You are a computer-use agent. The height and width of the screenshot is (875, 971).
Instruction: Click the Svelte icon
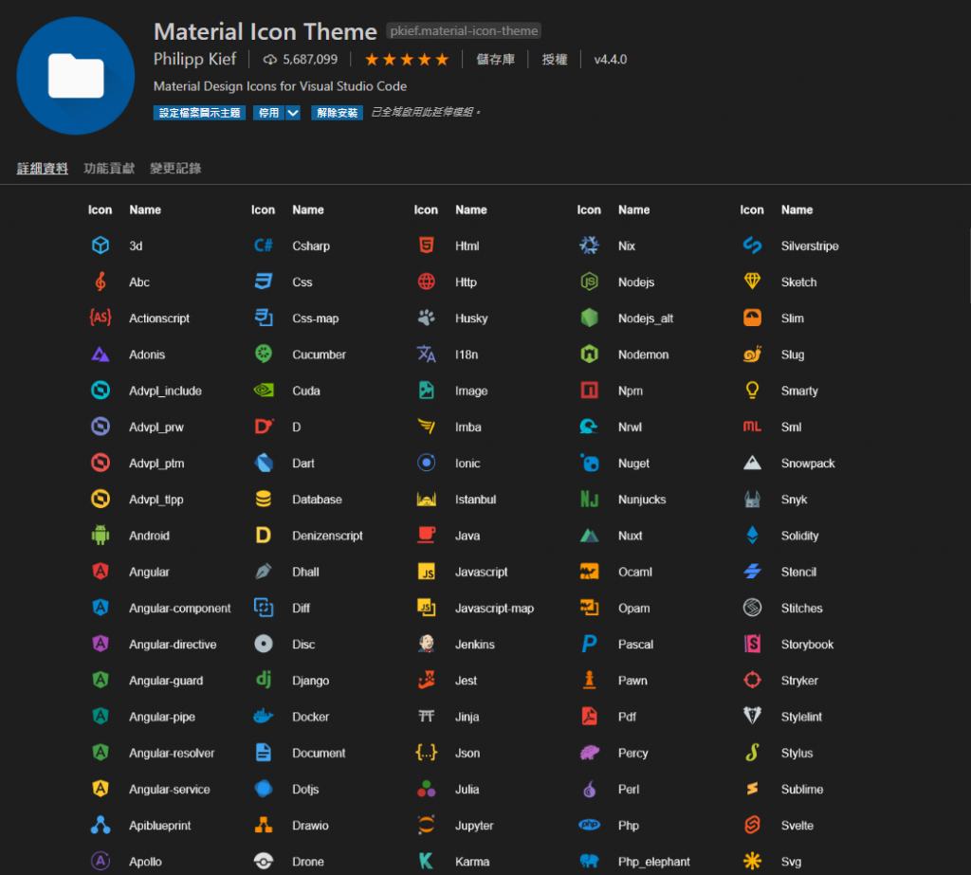pyautogui.click(x=752, y=825)
